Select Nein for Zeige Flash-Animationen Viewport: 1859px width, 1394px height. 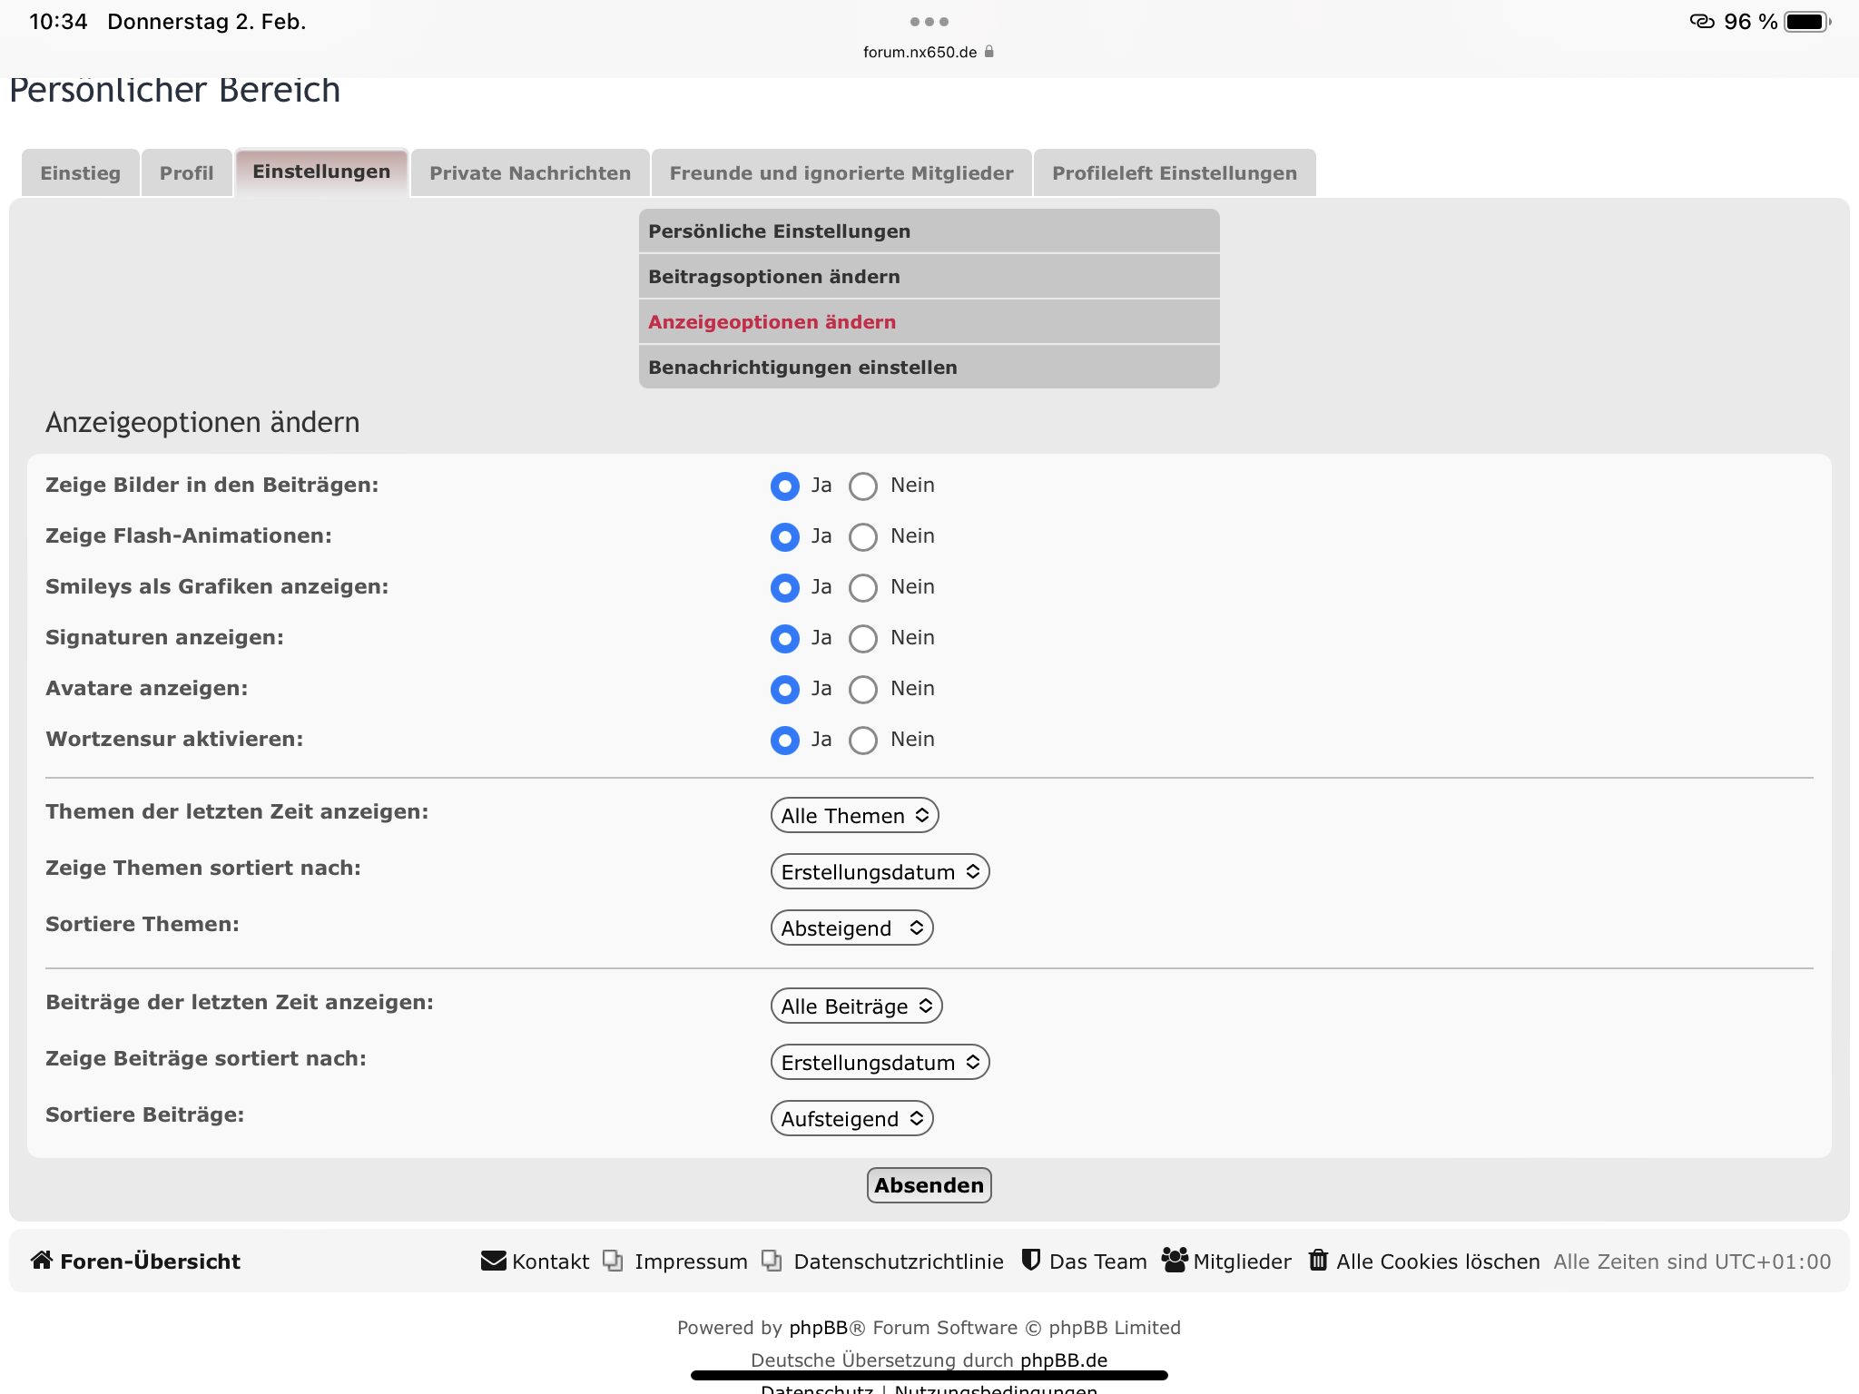(x=863, y=537)
